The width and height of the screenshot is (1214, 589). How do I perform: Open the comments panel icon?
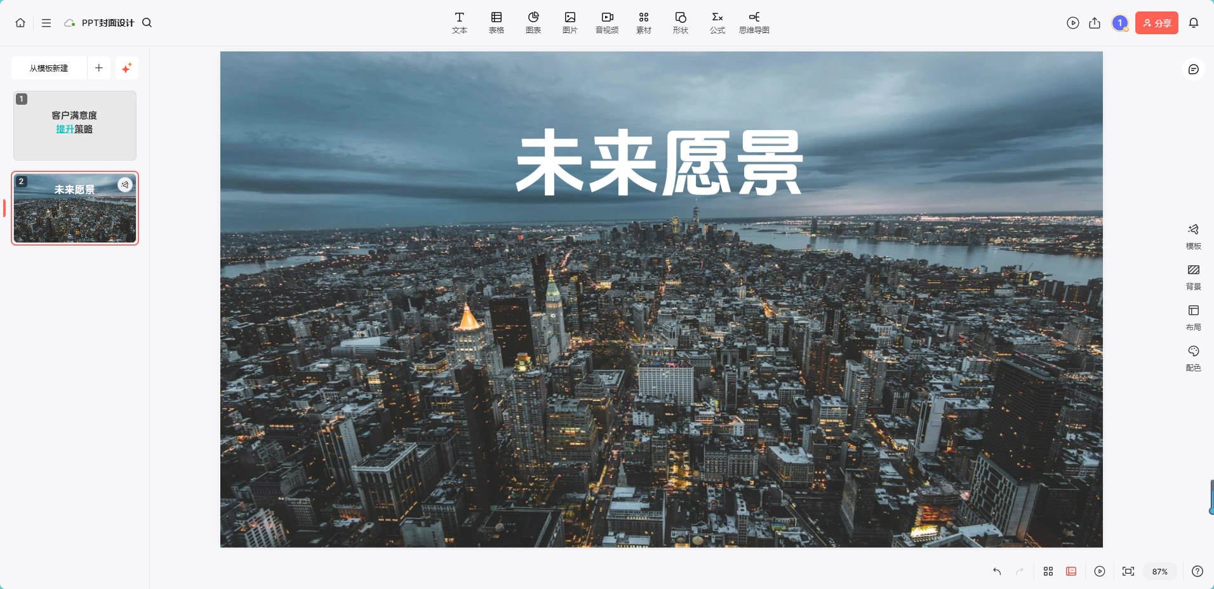1194,69
